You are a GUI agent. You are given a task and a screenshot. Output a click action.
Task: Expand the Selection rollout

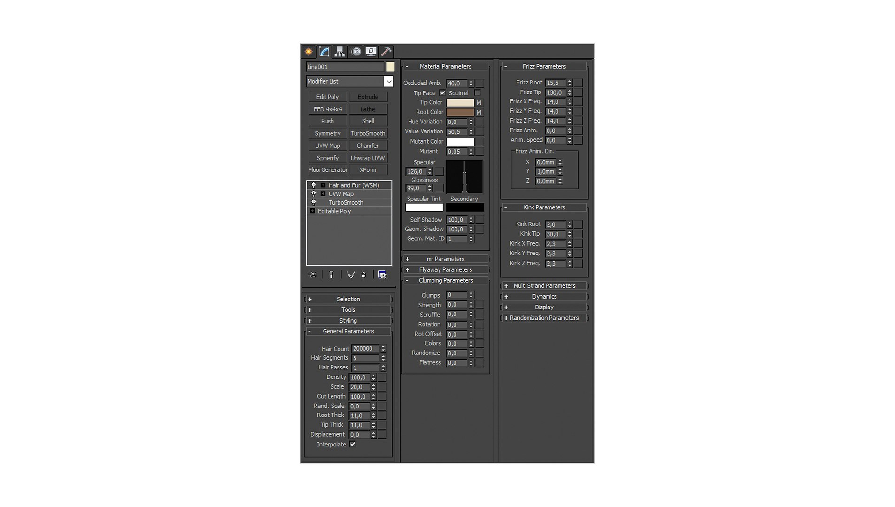point(348,299)
